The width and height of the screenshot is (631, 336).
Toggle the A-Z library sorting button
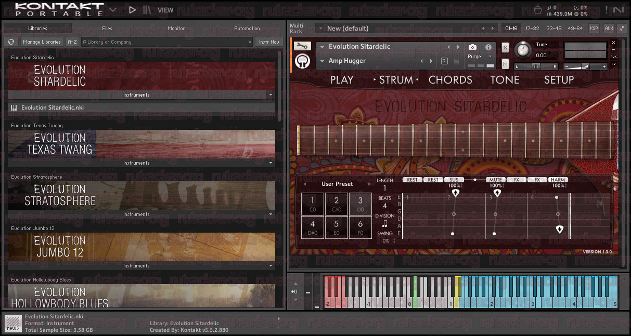pyautogui.click(x=72, y=42)
